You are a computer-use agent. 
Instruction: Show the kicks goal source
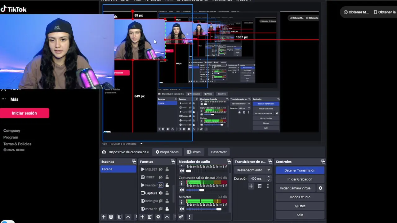click(x=161, y=201)
